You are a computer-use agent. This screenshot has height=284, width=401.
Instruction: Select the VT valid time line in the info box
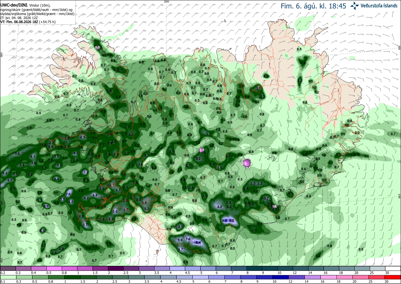[x=28, y=22]
